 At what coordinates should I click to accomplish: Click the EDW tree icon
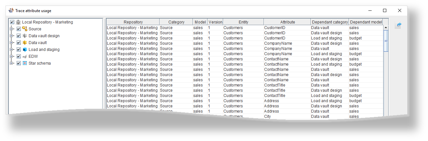(24, 56)
